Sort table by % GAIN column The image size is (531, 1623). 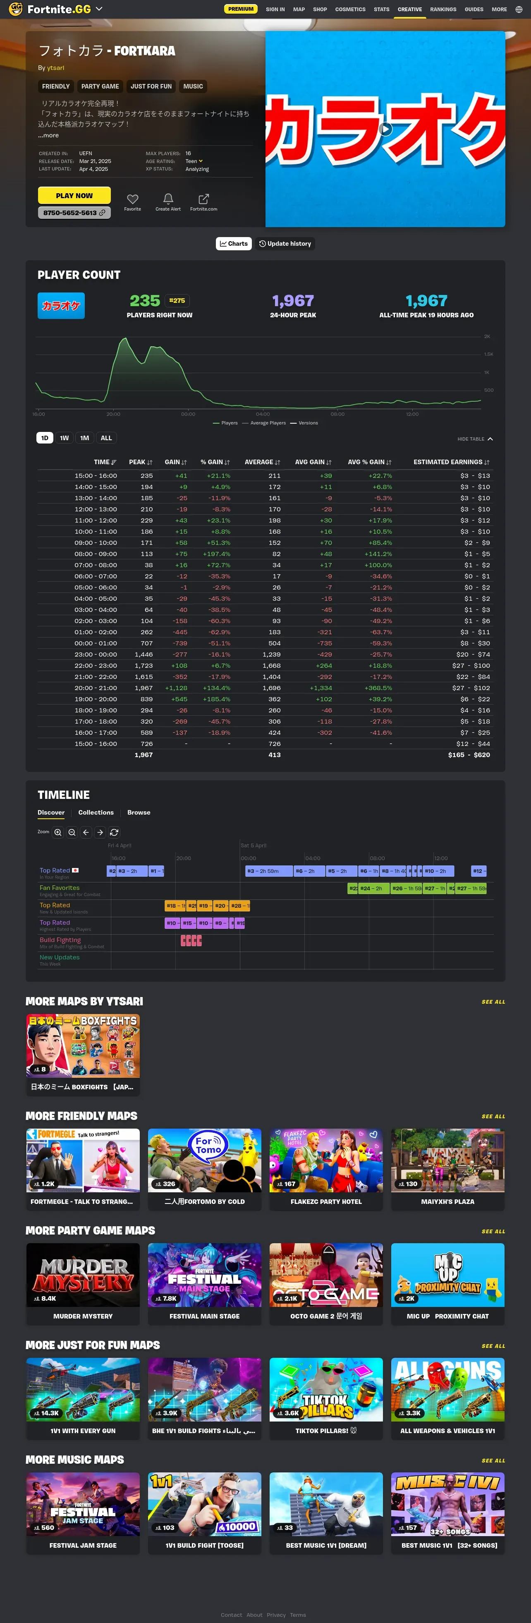(215, 462)
